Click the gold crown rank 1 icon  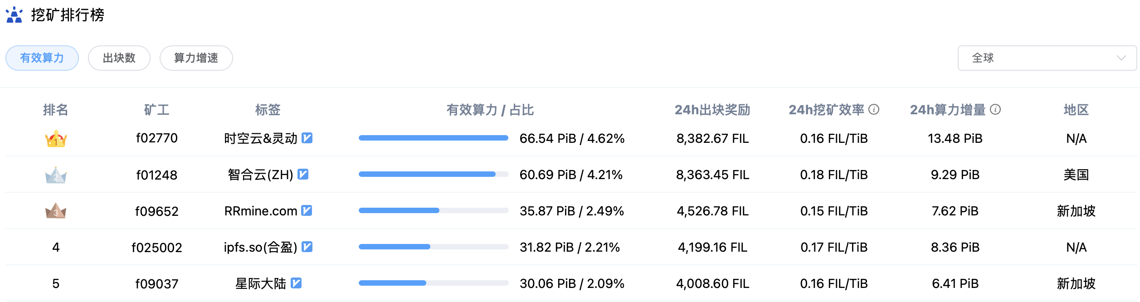point(56,138)
